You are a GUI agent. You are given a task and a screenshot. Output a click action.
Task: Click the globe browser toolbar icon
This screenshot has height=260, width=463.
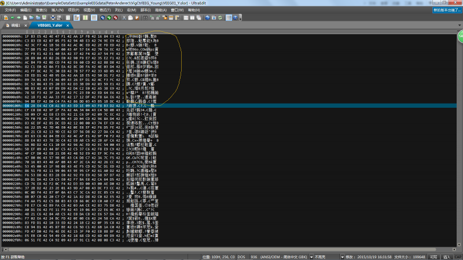[208, 18]
